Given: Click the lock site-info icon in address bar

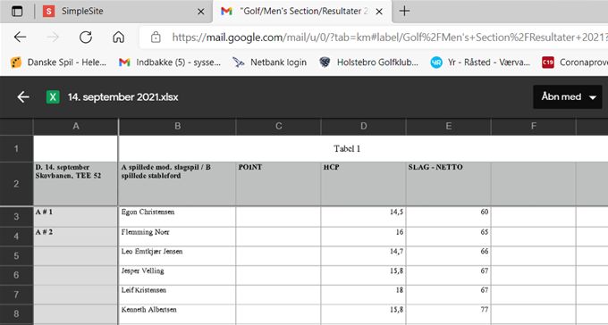Looking at the screenshot, I should (x=156, y=37).
